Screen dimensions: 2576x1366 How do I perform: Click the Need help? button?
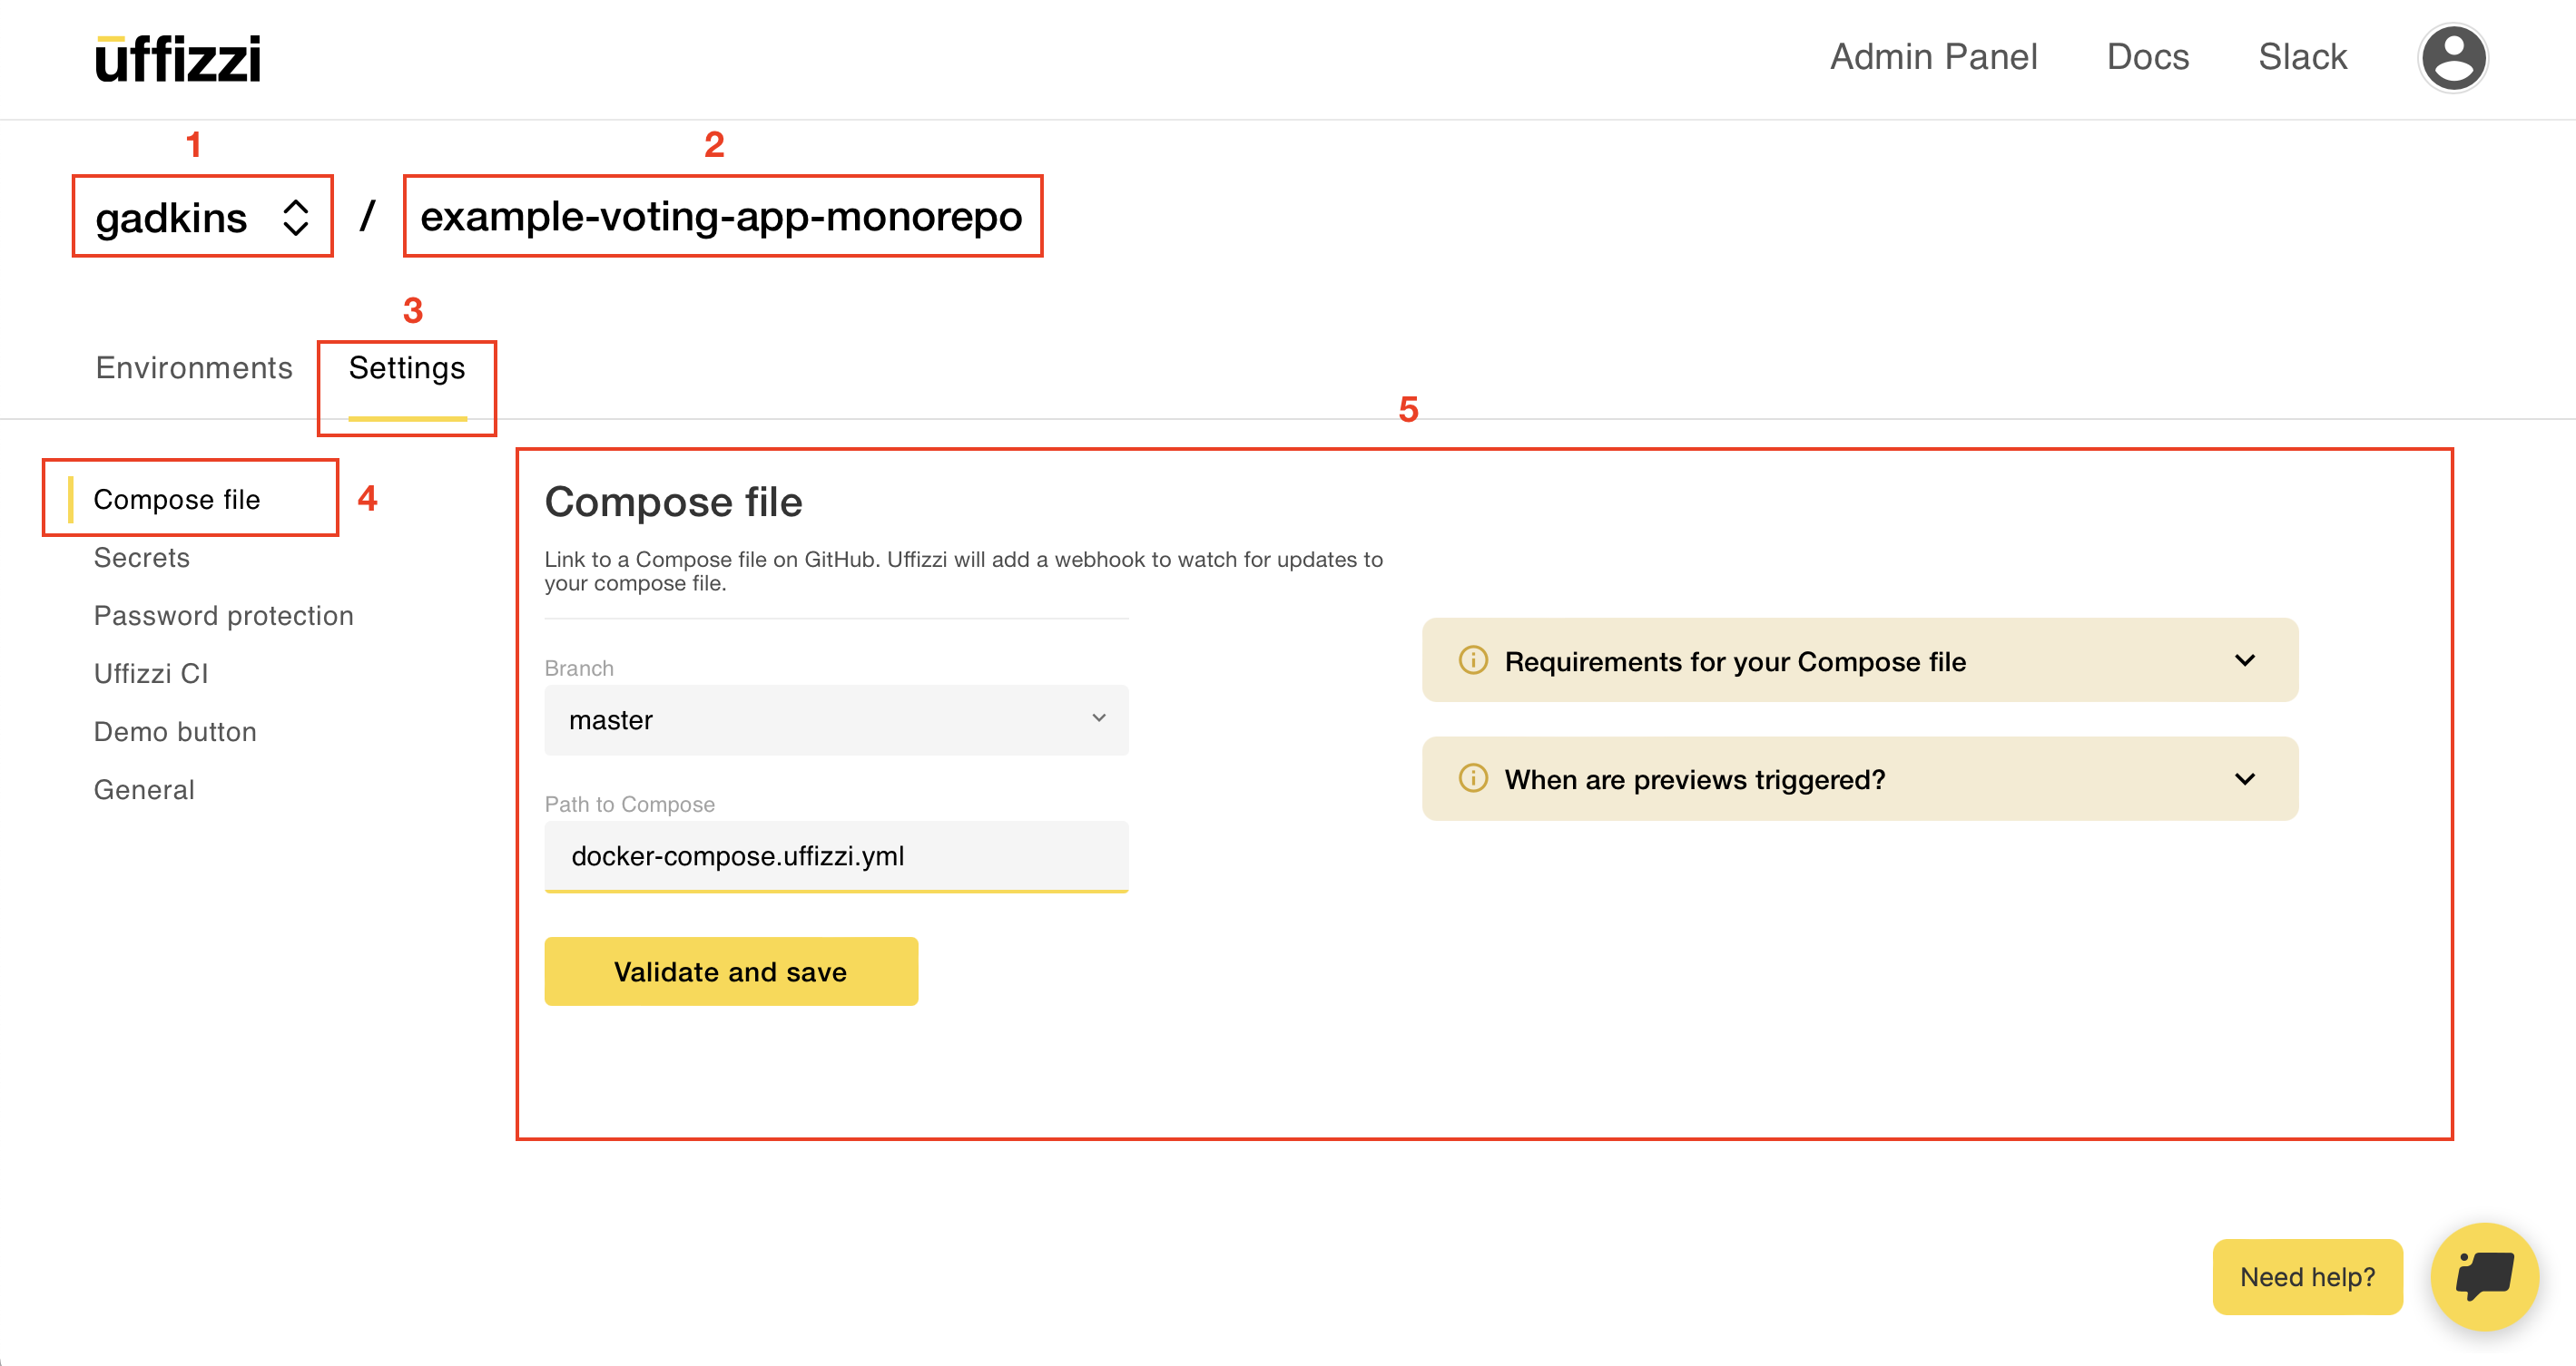click(2307, 1276)
